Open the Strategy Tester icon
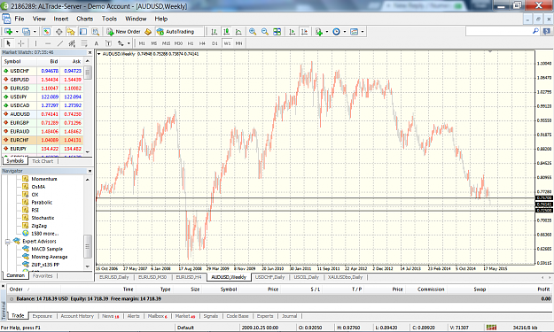The image size is (554, 332). coord(96,32)
